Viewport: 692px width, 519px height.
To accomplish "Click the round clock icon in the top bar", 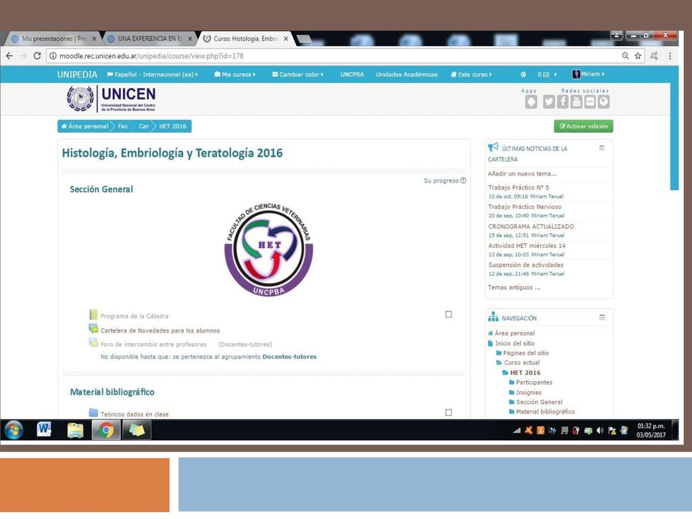I will 524,74.
